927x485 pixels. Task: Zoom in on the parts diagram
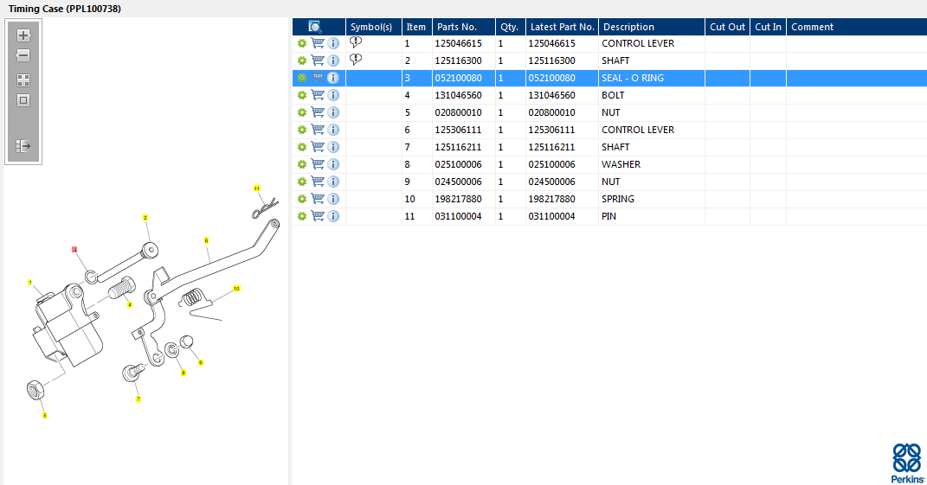(23, 35)
